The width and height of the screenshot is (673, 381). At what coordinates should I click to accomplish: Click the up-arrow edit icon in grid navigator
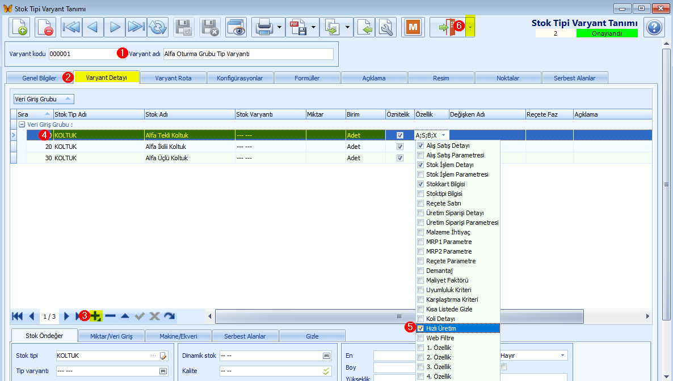pyautogui.click(x=125, y=316)
